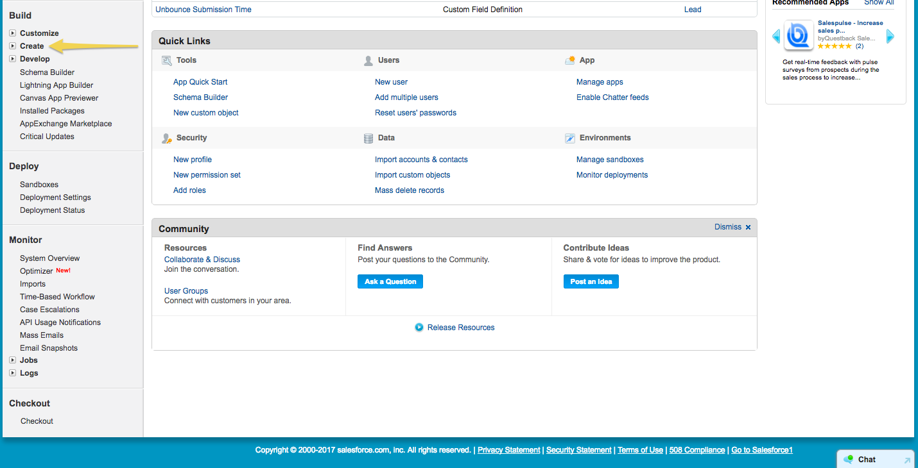The width and height of the screenshot is (918, 468).
Task: Click the Dismiss X icon in Community
Action: [748, 228]
